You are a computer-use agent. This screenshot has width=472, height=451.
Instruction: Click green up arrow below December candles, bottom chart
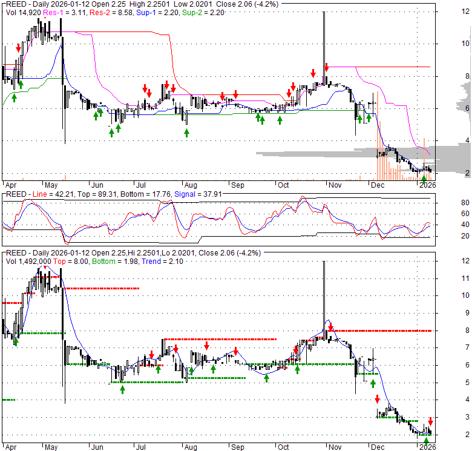click(373, 384)
